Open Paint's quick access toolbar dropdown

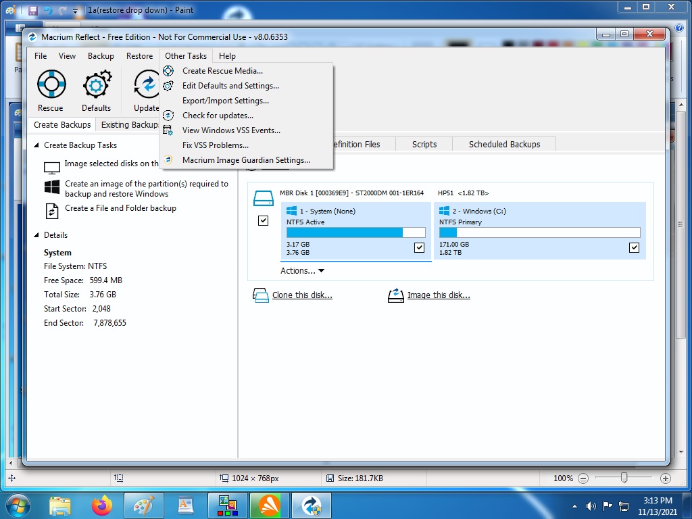(76, 11)
